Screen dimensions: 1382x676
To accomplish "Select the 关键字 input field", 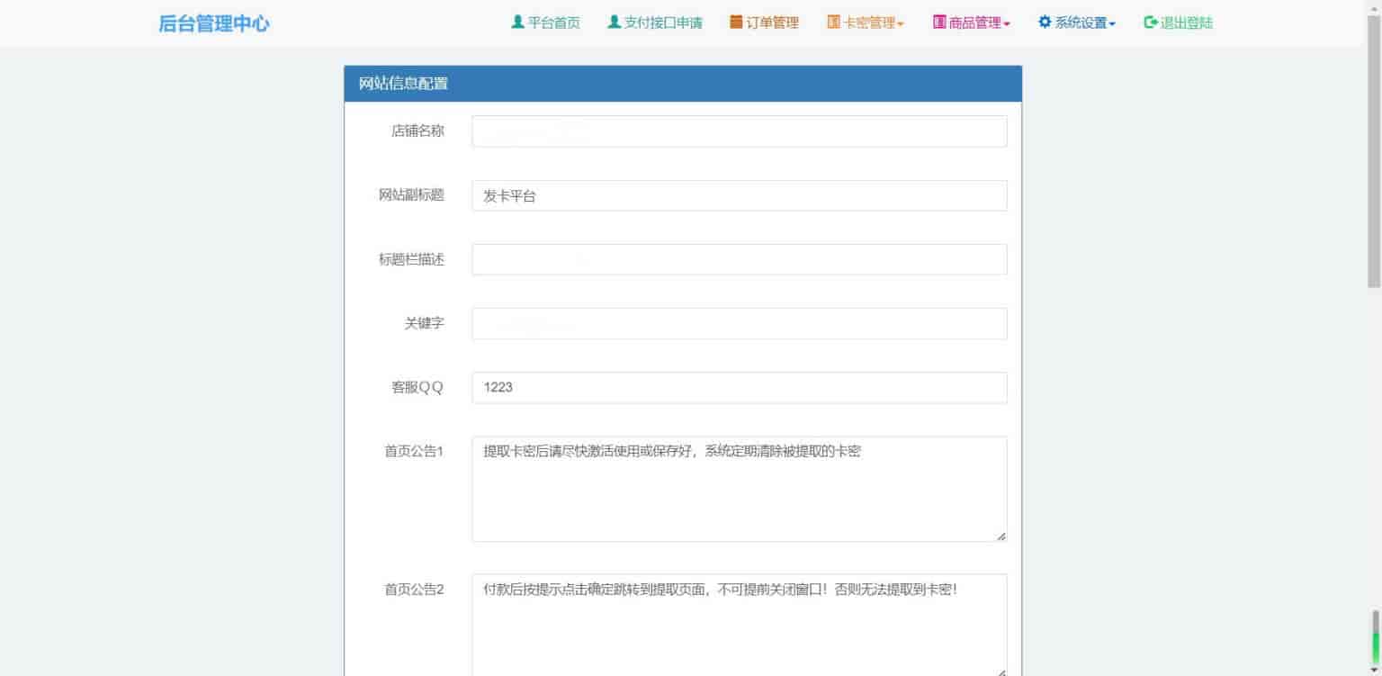I will pyautogui.click(x=740, y=323).
